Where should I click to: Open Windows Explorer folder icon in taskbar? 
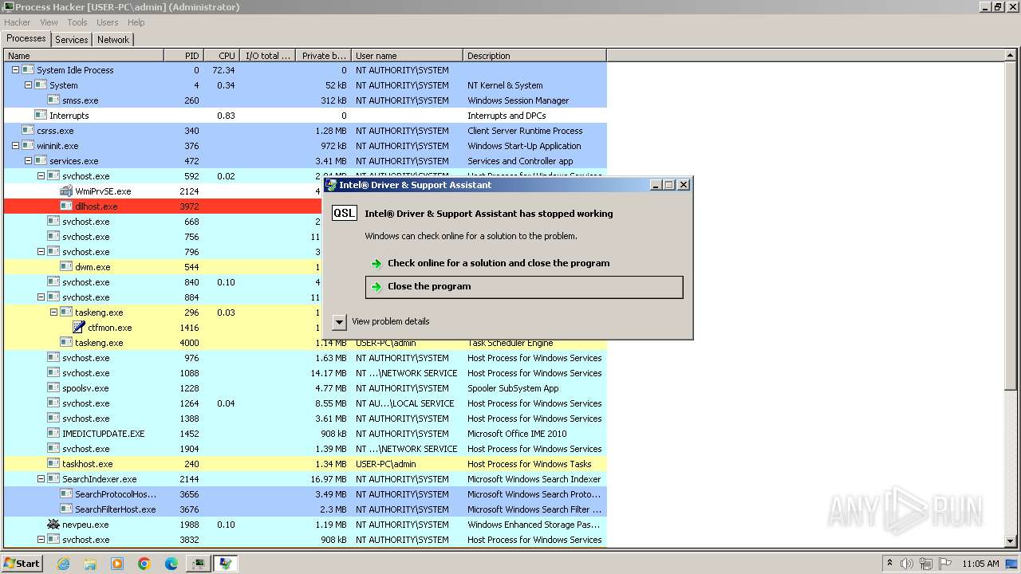90,564
